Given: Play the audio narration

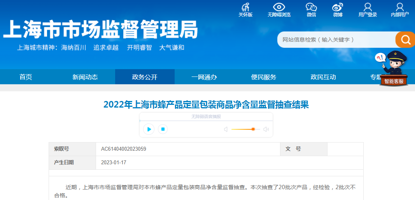Looking at the screenshot, I should [x=149, y=129].
